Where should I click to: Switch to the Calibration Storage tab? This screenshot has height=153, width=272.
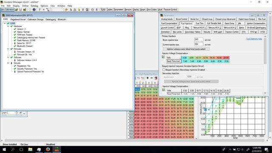36,20
